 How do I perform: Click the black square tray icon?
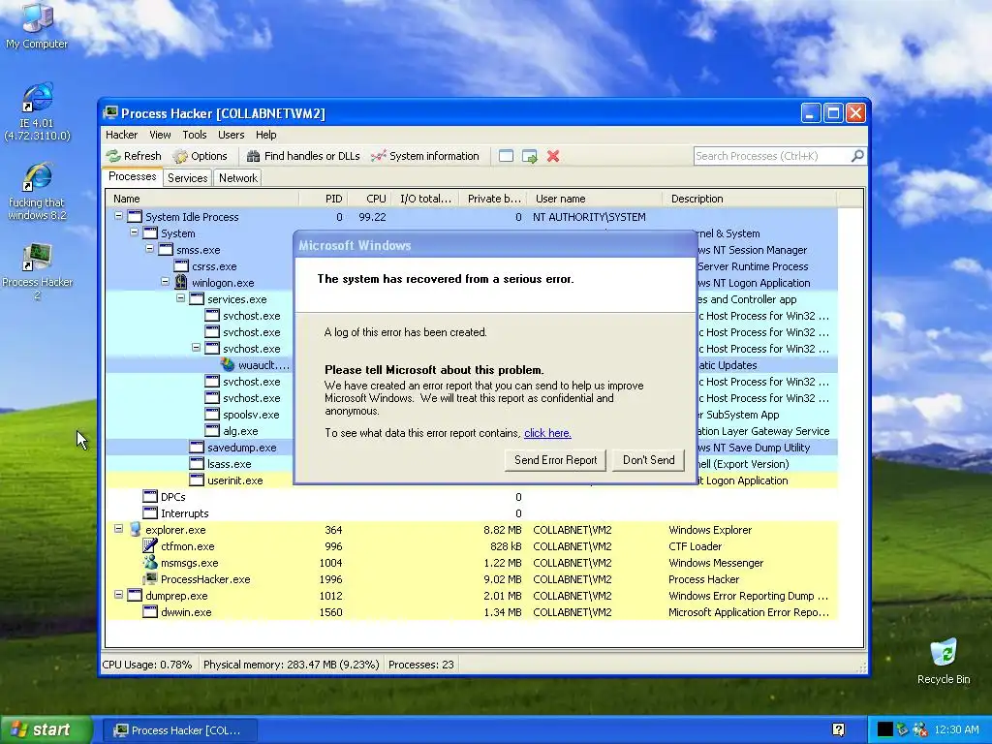point(885,729)
